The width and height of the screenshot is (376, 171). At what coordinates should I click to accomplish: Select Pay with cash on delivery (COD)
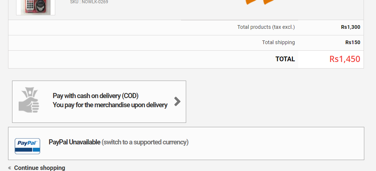point(95,96)
